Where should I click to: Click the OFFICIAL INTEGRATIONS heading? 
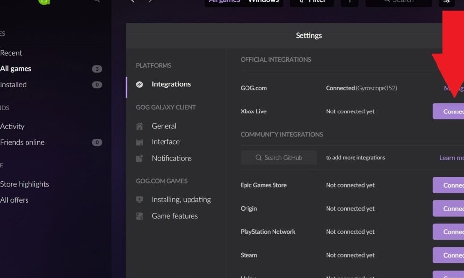click(276, 60)
